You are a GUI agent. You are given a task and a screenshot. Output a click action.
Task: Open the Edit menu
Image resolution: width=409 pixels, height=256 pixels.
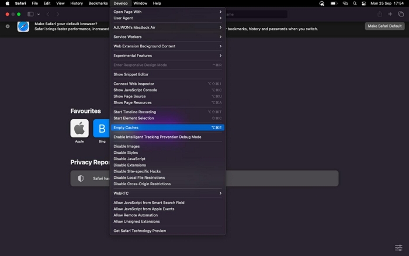click(x=47, y=4)
